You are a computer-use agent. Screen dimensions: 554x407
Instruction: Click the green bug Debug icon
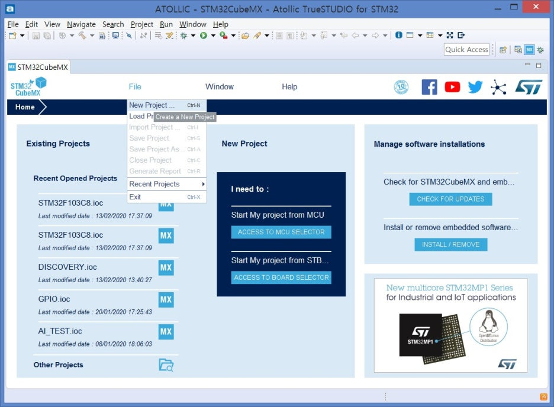point(183,35)
